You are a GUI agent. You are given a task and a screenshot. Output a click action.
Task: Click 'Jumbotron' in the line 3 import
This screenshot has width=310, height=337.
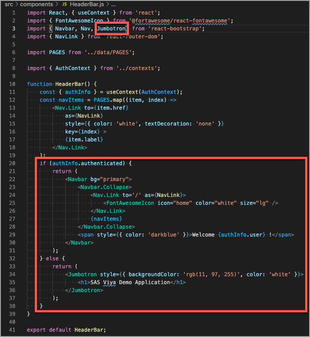[x=111, y=29]
